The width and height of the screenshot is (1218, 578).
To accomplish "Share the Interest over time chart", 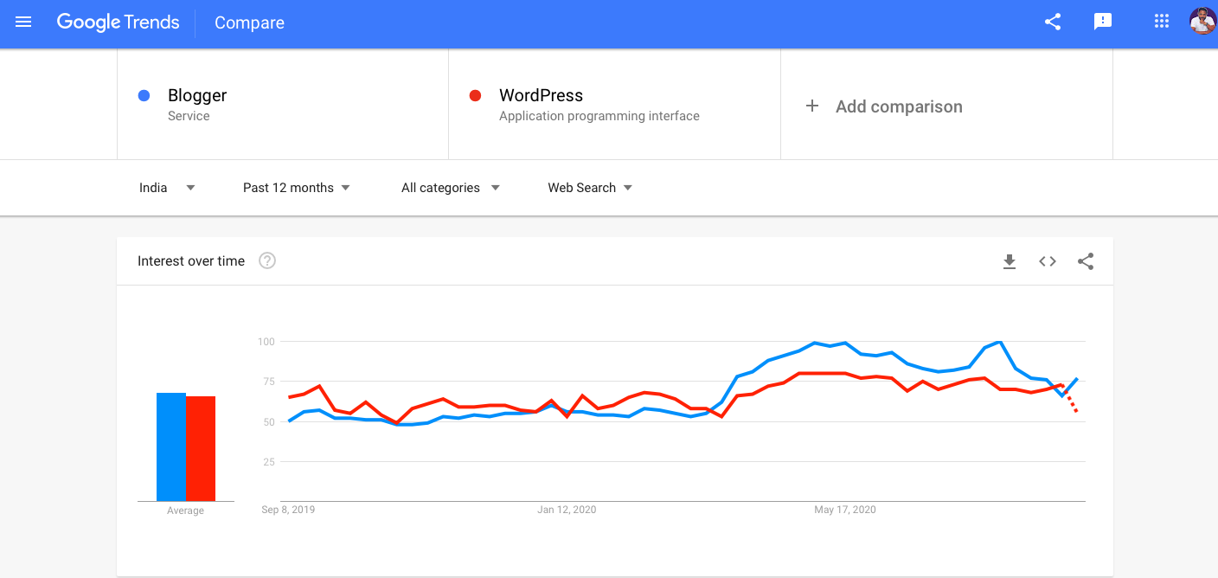I will [x=1086, y=260].
